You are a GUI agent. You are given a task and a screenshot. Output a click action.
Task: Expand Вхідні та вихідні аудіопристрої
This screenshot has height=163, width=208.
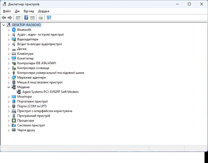9,44
